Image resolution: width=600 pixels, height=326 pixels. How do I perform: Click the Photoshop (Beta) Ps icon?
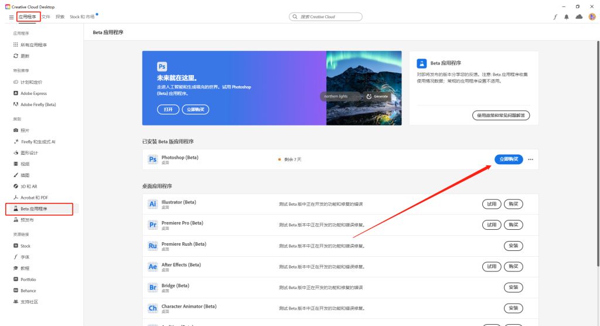[153, 159]
